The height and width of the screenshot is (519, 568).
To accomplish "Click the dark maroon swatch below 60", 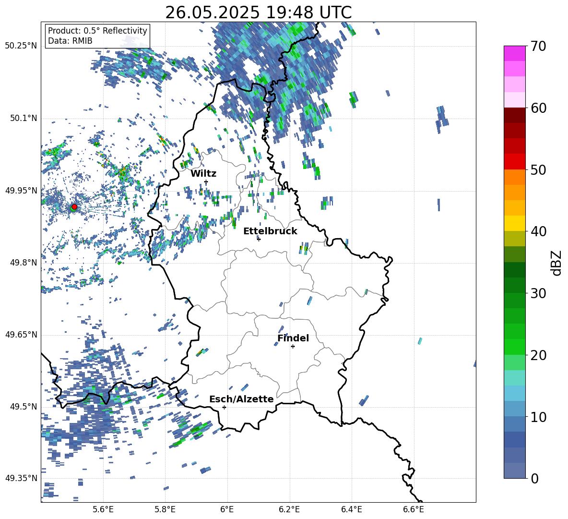I will (514, 115).
